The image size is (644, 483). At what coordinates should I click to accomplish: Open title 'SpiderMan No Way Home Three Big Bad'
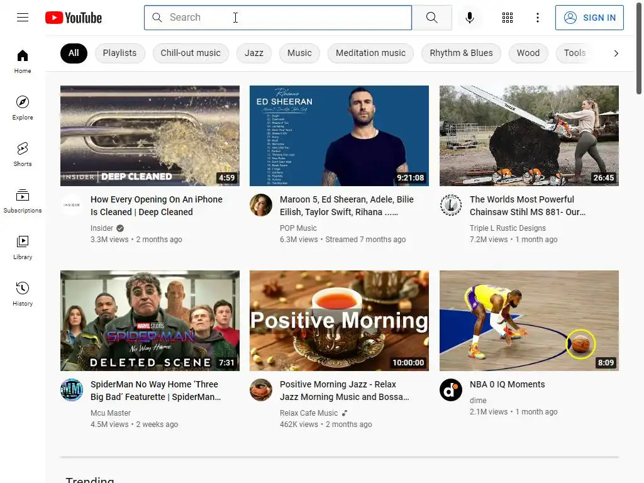click(156, 391)
